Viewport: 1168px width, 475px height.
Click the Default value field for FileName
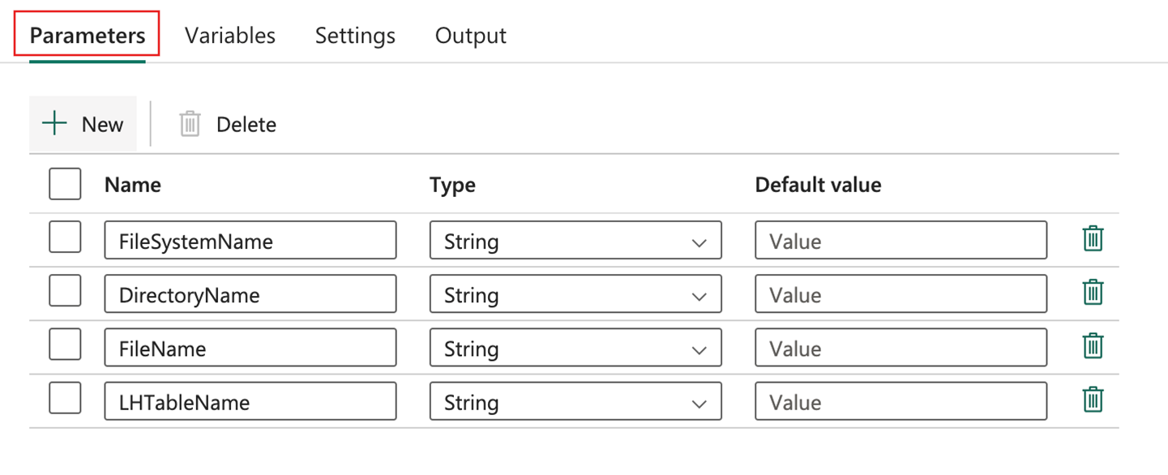coord(900,348)
